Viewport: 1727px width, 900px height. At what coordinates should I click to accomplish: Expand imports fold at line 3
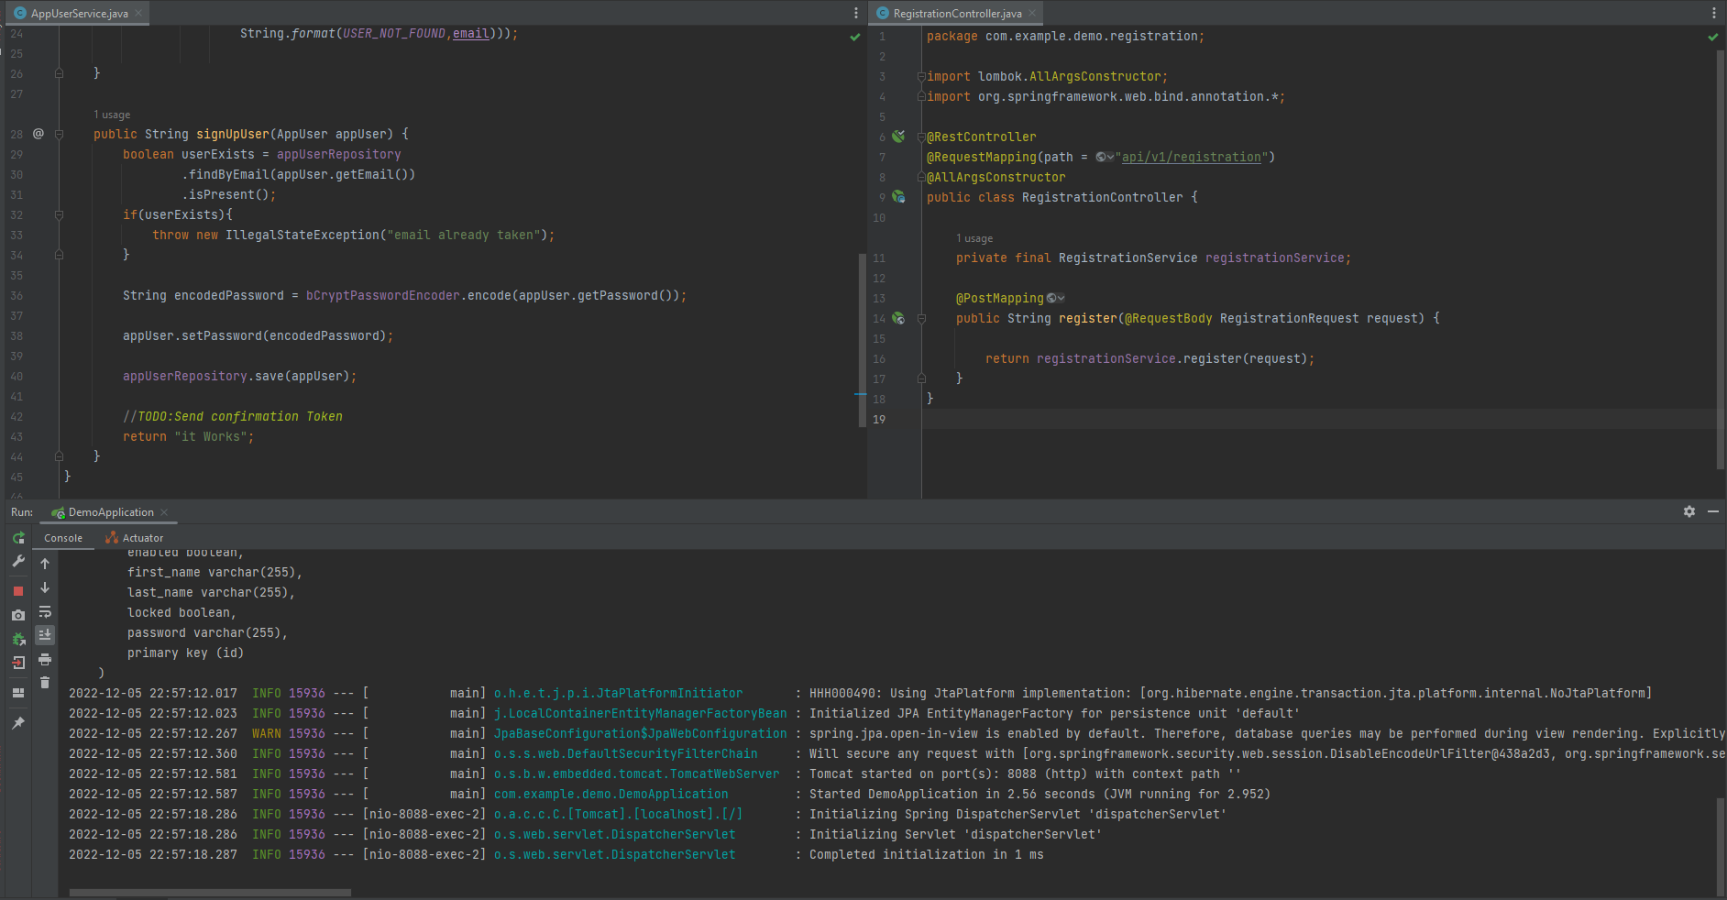[921, 76]
